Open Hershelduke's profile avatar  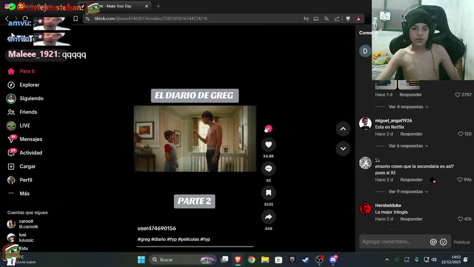click(x=365, y=209)
